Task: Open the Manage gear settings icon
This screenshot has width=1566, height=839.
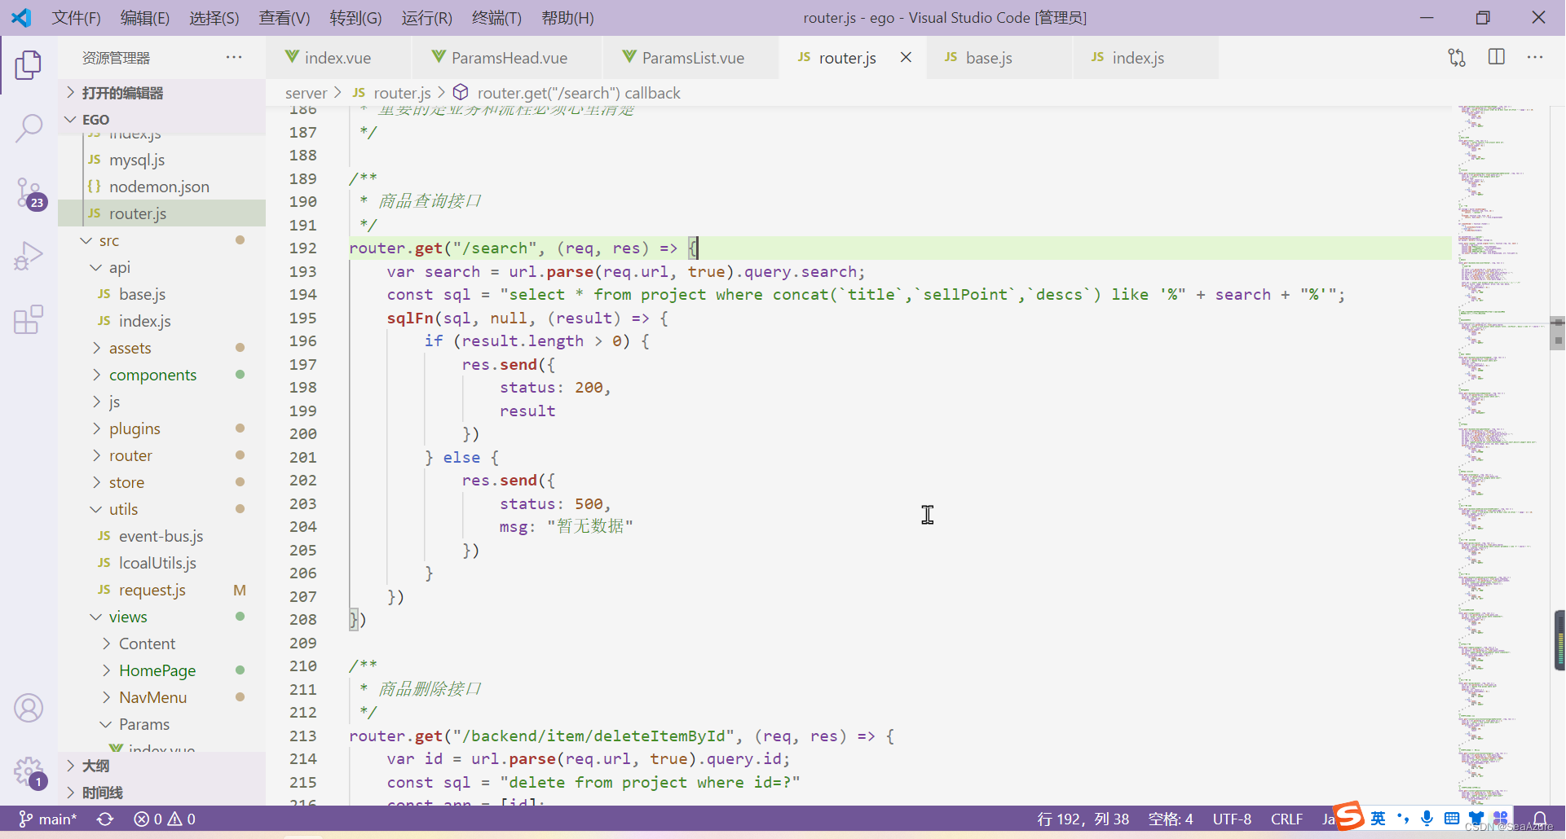Action: click(x=29, y=771)
